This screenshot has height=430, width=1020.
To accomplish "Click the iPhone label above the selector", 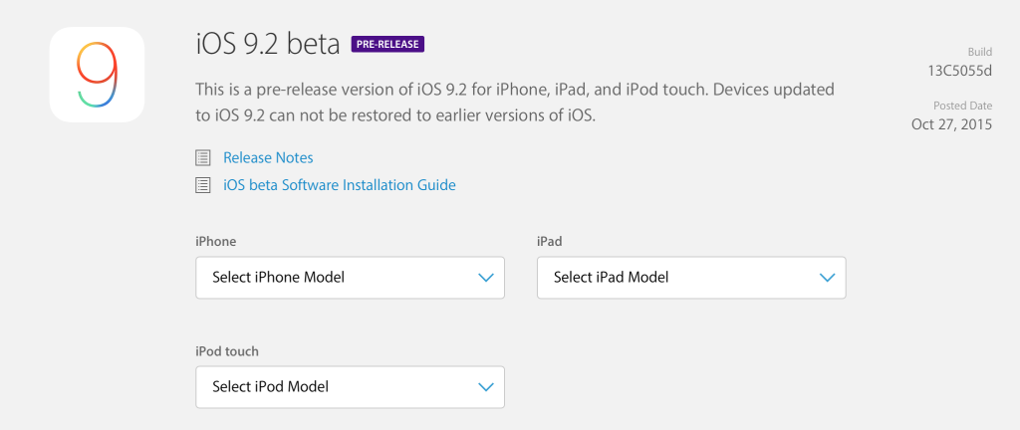I will tap(216, 242).
